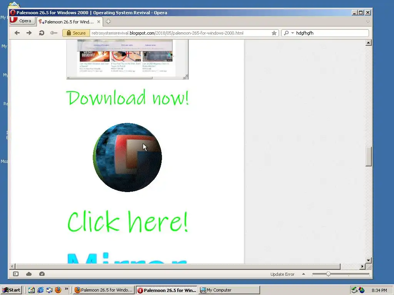The image size is (394, 295).
Task: Toggle Opera Turbo speedometer icon
Action: click(x=42, y=274)
